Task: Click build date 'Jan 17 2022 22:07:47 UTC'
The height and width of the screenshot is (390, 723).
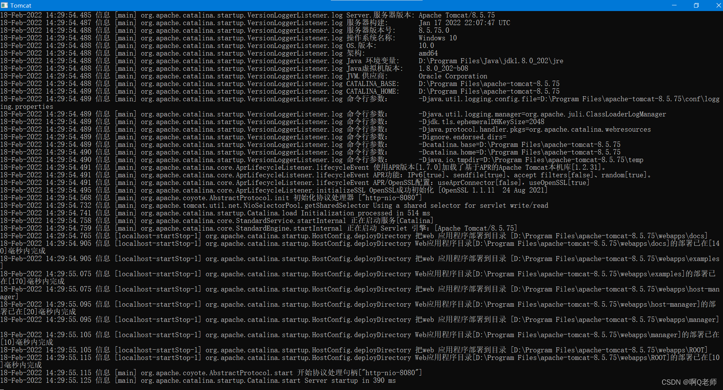Action: [x=464, y=23]
